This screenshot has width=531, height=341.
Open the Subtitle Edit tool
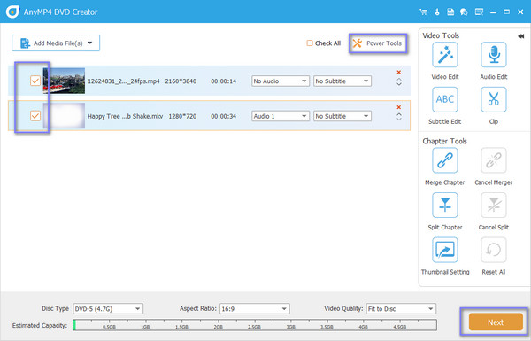444,99
